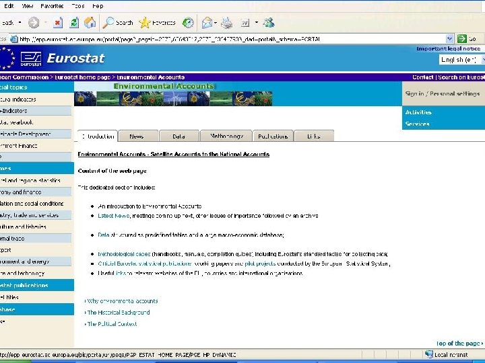The width and height of the screenshot is (485, 363).
Task: Open the Edit menu
Action: [9, 6]
